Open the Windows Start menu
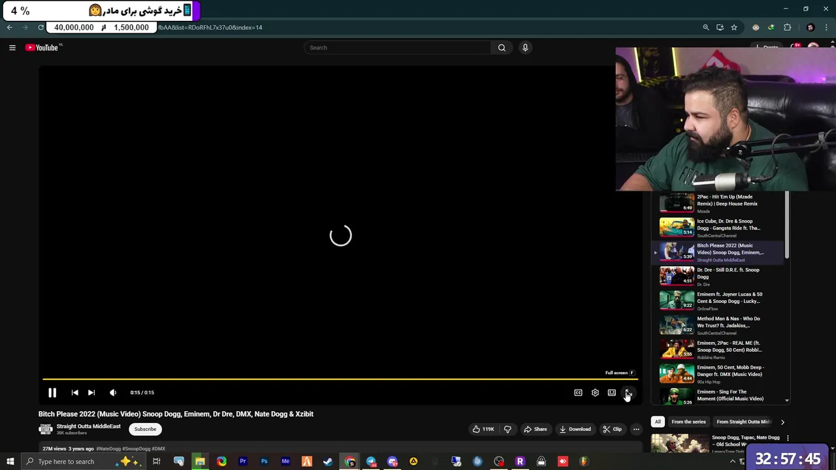The width and height of the screenshot is (836, 470). click(10, 462)
